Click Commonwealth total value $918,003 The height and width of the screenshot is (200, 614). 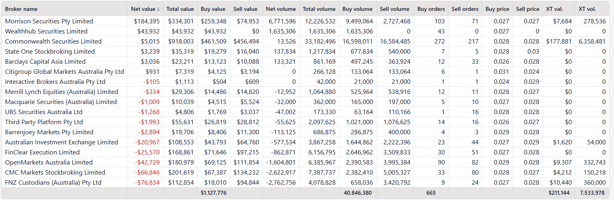pyautogui.click(x=181, y=41)
